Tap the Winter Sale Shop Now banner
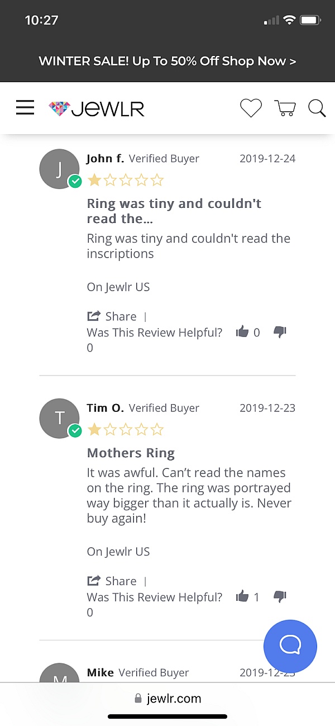Screen dimensions: 335x726 click(x=167, y=61)
